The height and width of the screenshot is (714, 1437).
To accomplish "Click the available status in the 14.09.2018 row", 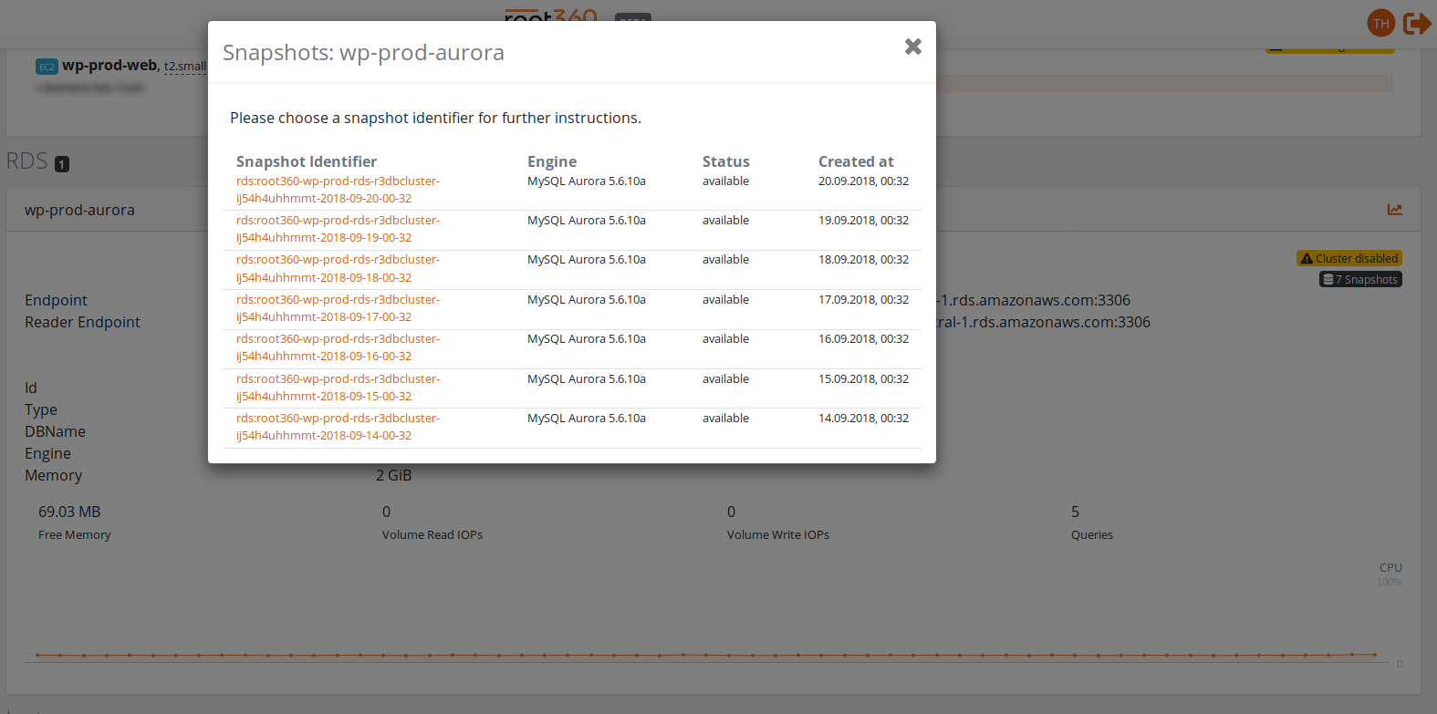I will click(725, 419).
